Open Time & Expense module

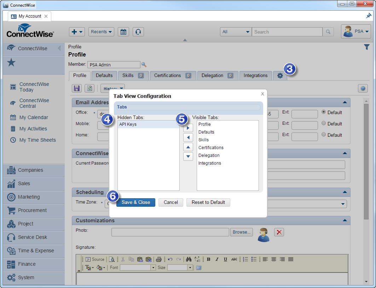tap(34, 251)
